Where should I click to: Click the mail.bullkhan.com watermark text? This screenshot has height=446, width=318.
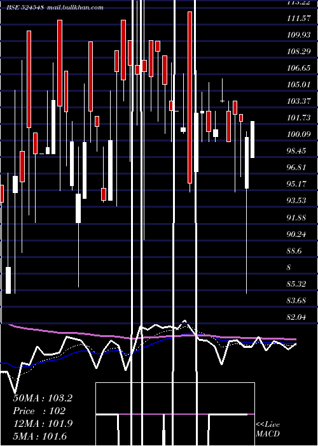[75, 8]
